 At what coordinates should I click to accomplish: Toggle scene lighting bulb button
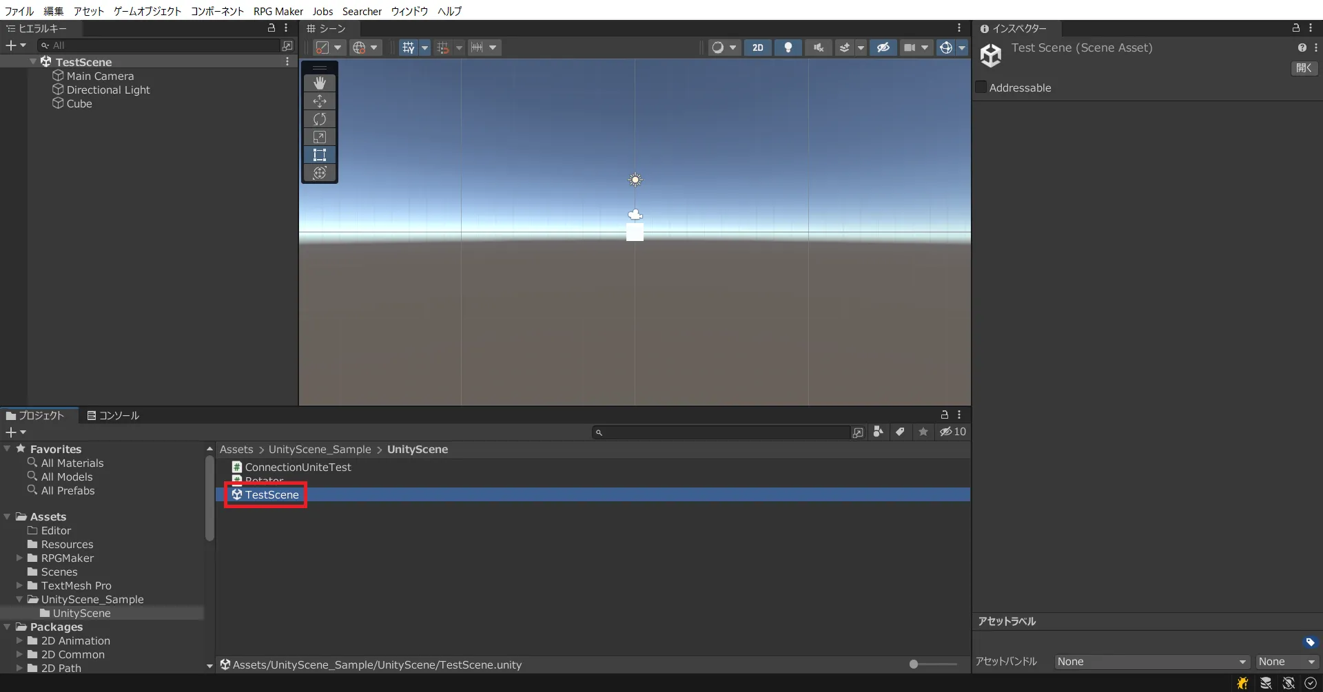[788, 48]
